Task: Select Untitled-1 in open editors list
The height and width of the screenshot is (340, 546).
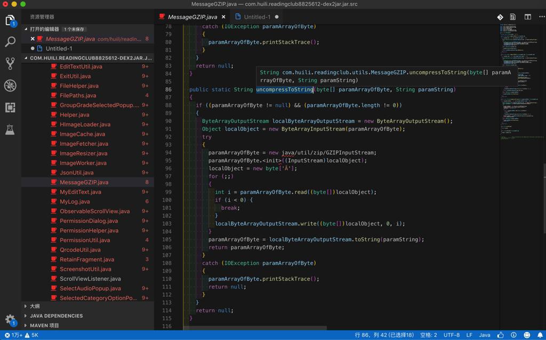Action: tap(88, 48)
